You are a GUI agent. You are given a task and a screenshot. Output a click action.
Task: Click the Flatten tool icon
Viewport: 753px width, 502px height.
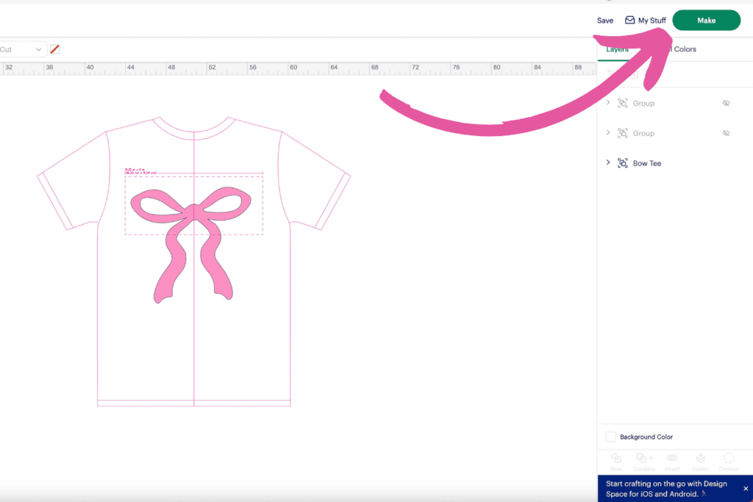[700, 459]
